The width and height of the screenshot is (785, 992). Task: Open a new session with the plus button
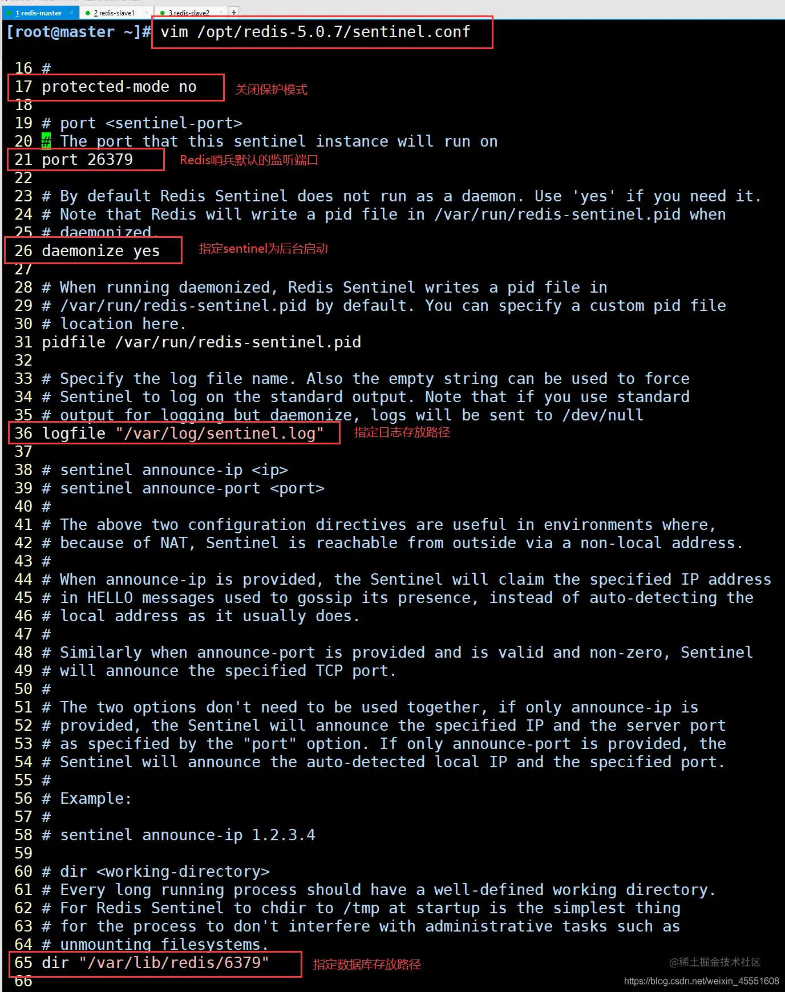[233, 13]
